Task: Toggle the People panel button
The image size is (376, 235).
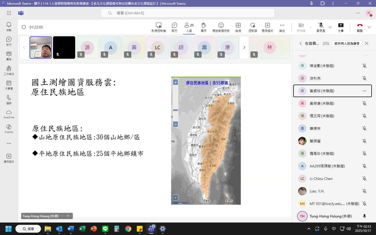Action: click(x=189, y=27)
